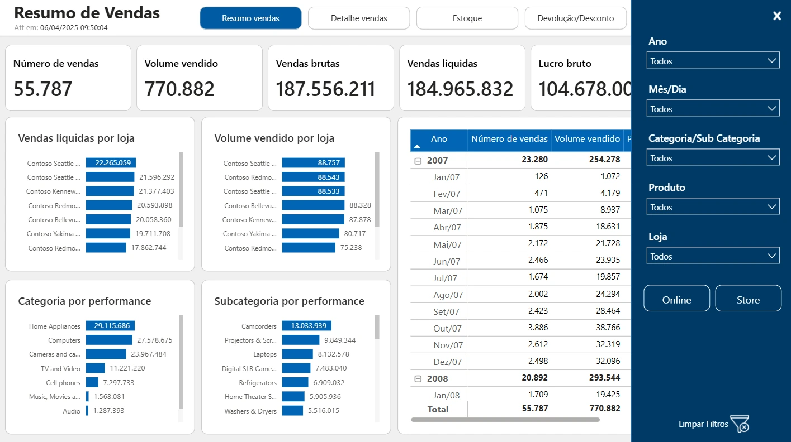Viewport: 791px width, 442px height.
Task: Open the Produto dropdown chevron
Action: (772, 206)
